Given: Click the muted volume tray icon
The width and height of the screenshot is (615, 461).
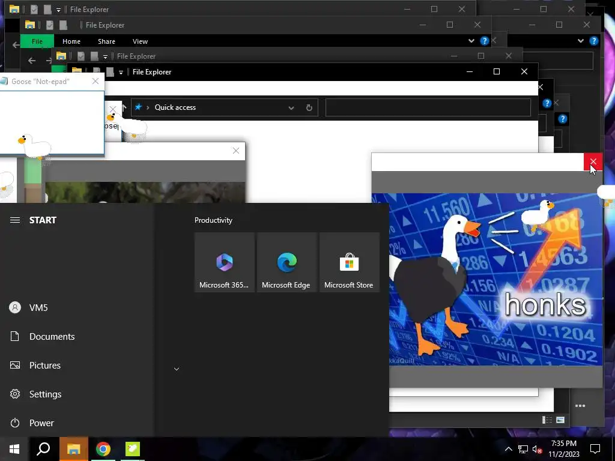Looking at the screenshot, I should [537, 449].
